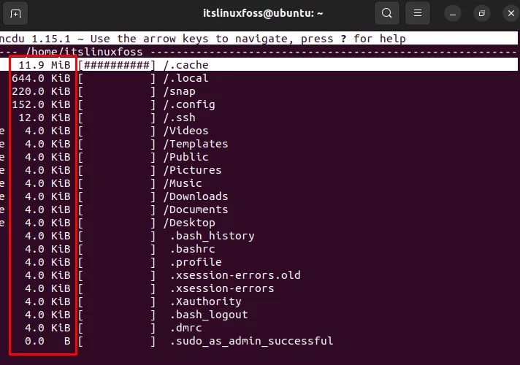Close the terminal window
Screen dimensions: 520x365
pyautogui.click(x=511, y=14)
